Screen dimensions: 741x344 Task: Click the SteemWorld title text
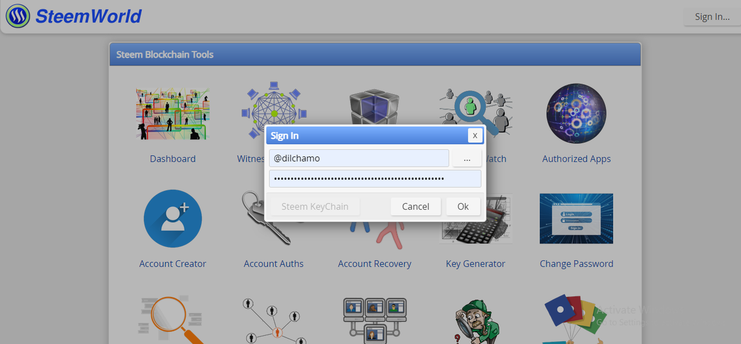coord(89,16)
